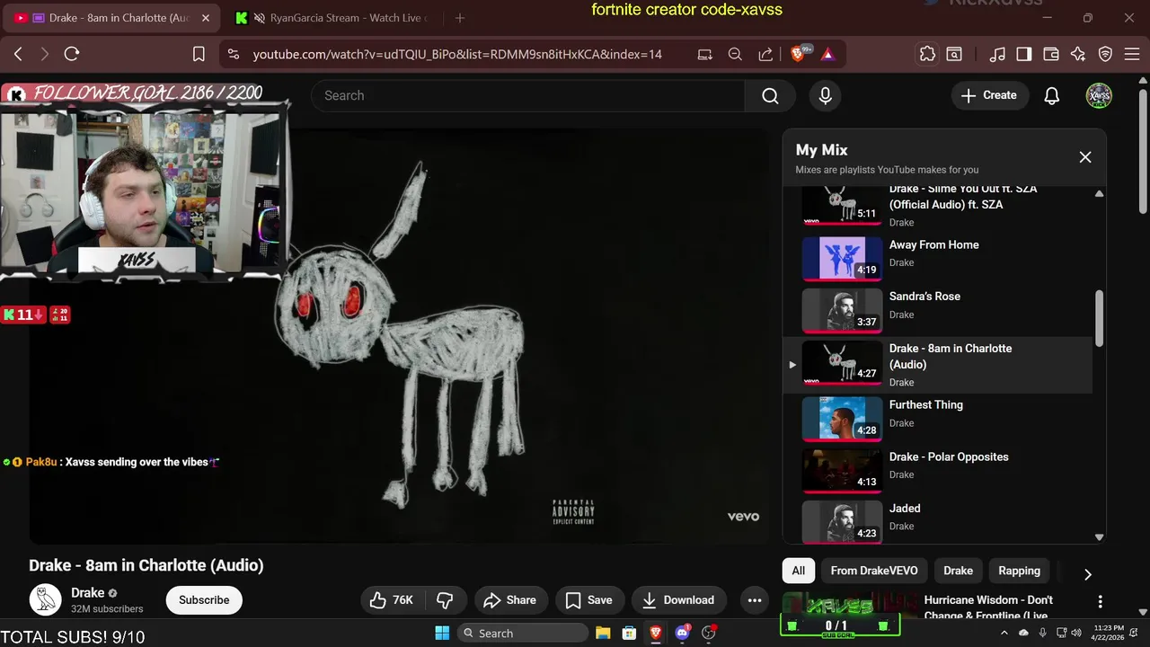The width and height of the screenshot is (1150, 647).
Task: Click the Share button below video
Action: (509, 600)
